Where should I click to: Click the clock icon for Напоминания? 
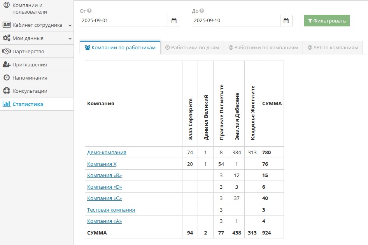[6, 78]
